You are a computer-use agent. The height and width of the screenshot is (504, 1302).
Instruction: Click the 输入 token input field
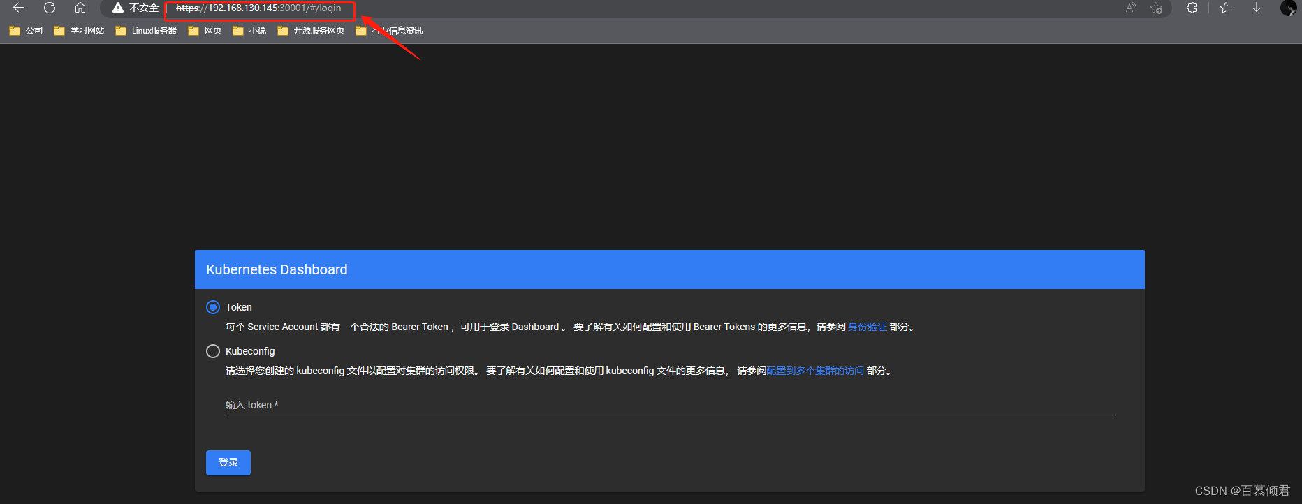[x=669, y=405]
